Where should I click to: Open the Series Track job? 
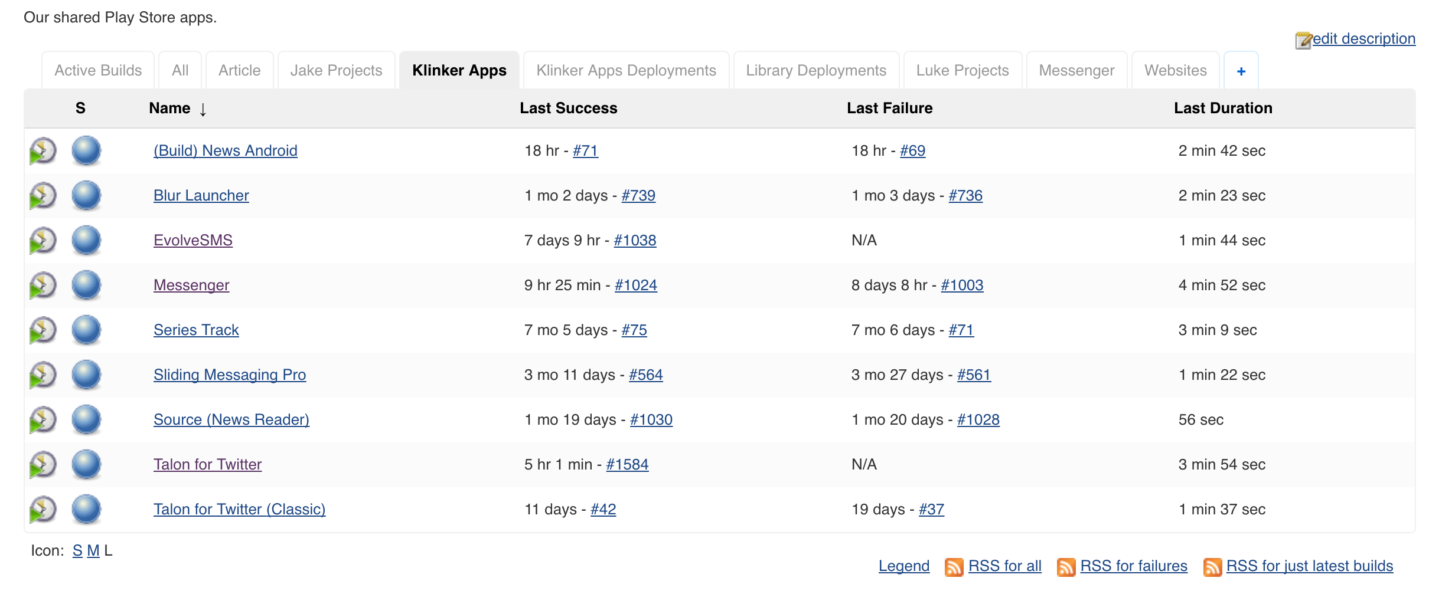tap(196, 330)
